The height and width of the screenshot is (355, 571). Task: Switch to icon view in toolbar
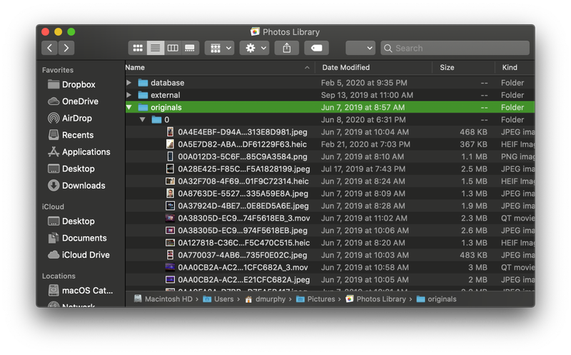pos(137,48)
